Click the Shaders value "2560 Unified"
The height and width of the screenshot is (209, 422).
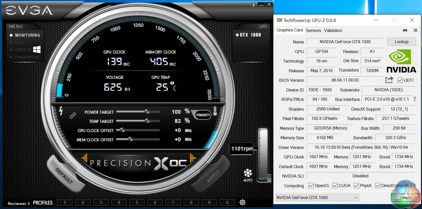[x=328, y=109]
